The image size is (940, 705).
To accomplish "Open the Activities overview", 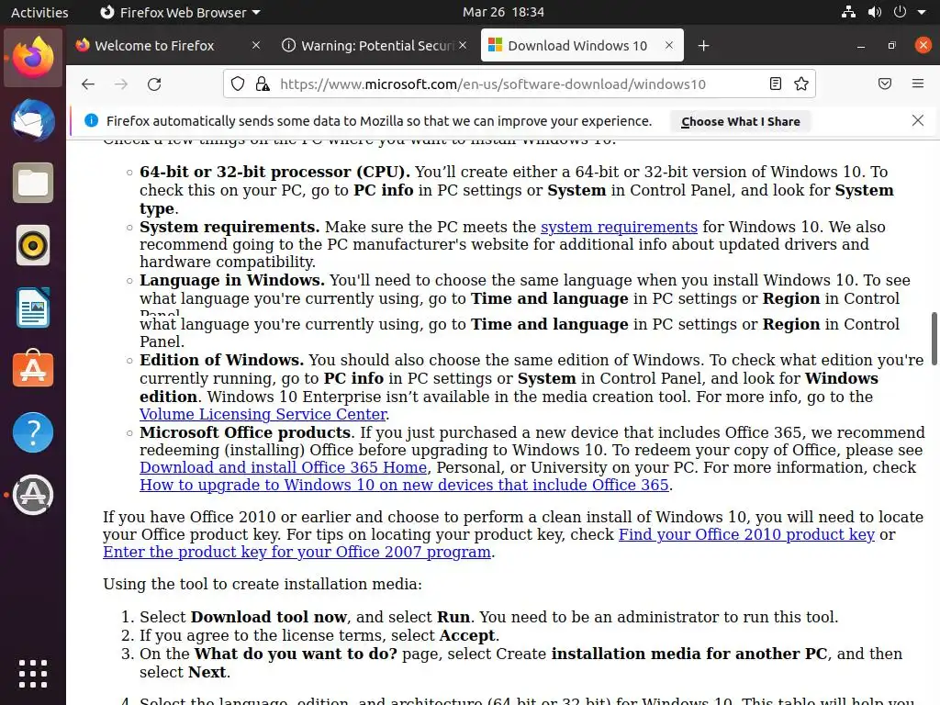I will click(39, 12).
